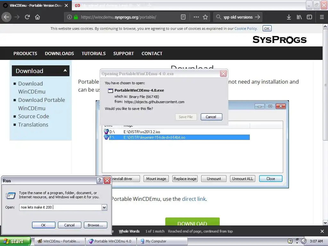Click the search magnifier icon
Viewport: 328px width, 246px height.
click(x=218, y=17)
